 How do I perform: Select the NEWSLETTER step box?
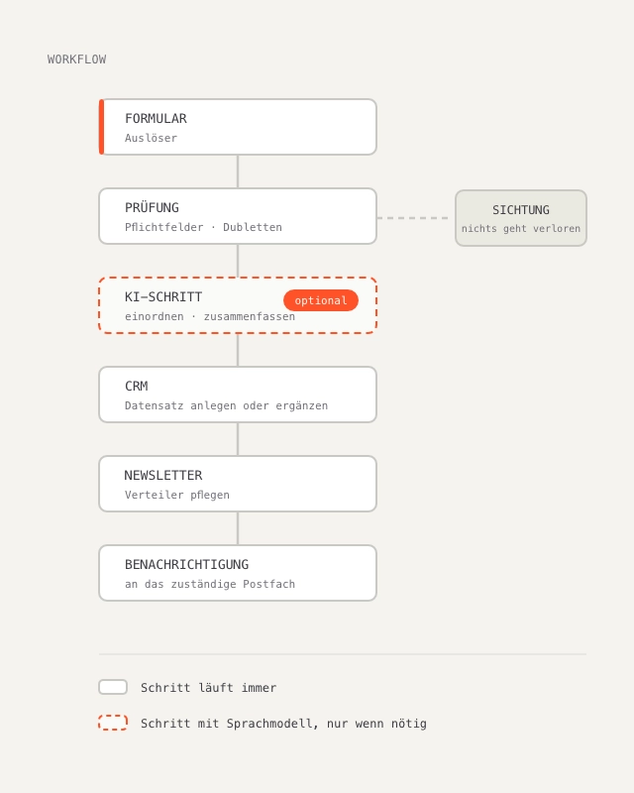tap(238, 484)
